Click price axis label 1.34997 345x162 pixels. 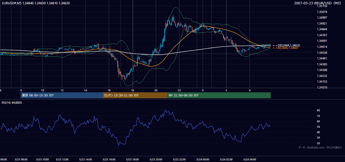pos(322,18)
